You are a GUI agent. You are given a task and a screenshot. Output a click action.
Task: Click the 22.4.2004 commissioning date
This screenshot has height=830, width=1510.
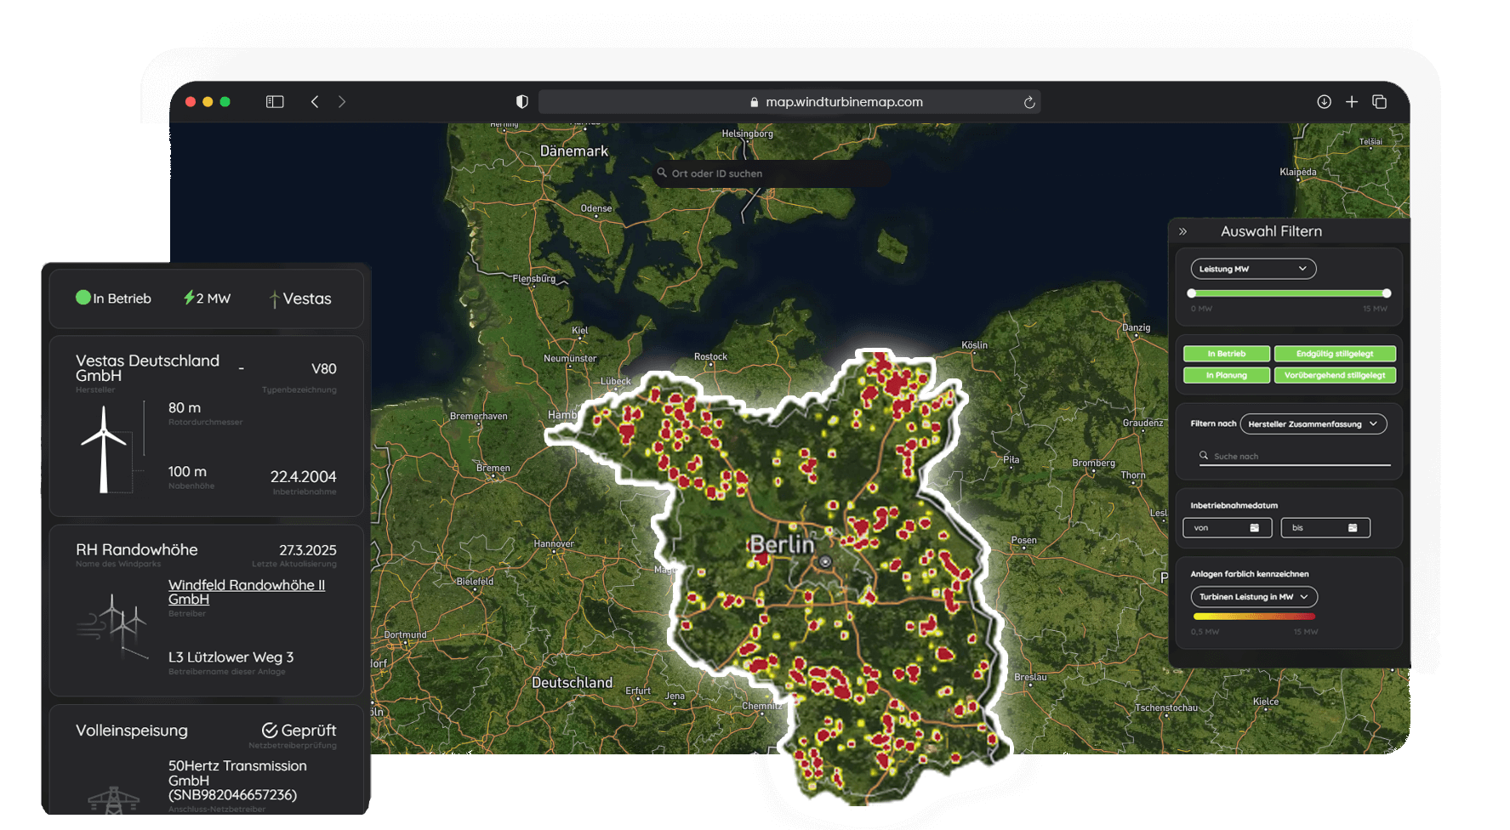[303, 477]
